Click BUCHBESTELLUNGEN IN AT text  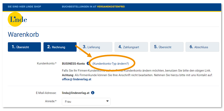[x=79, y=7]
